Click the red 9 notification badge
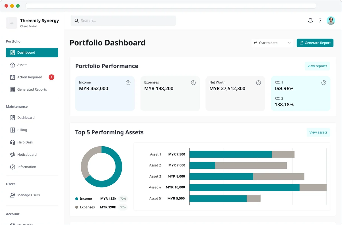The height and width of the screenshot is (225, 342). pyautogui.click(x=51, y=77)
